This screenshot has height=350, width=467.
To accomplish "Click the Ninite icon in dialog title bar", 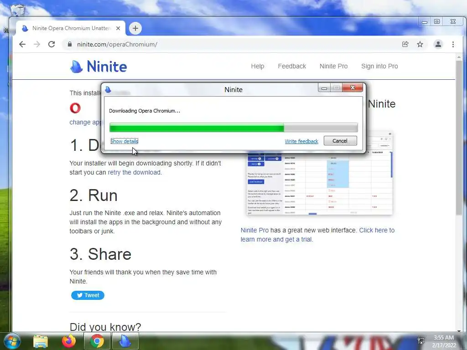I will (108, 89).
